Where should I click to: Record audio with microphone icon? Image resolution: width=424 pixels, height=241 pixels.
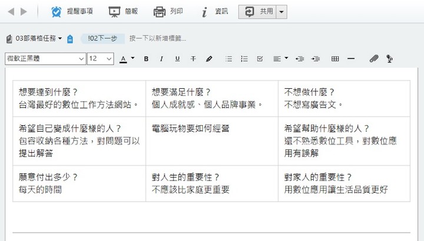(x=389, y=59)
